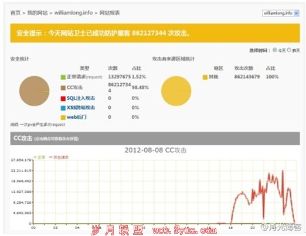Click yellow web后门 legend swatch
The width and height of the screenshot is (306, 236).
[x=63, y=118]
